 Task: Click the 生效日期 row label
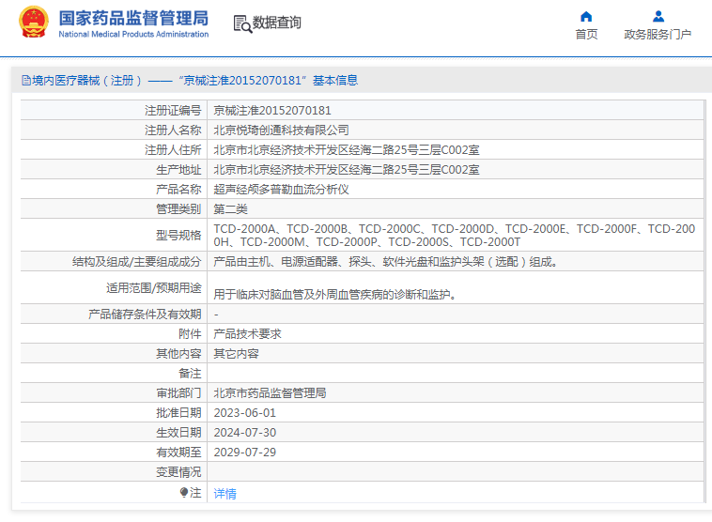click(178, 433)
